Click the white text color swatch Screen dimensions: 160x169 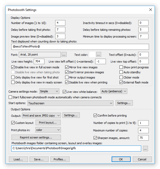pyautogui.click(x=92, y=55)
